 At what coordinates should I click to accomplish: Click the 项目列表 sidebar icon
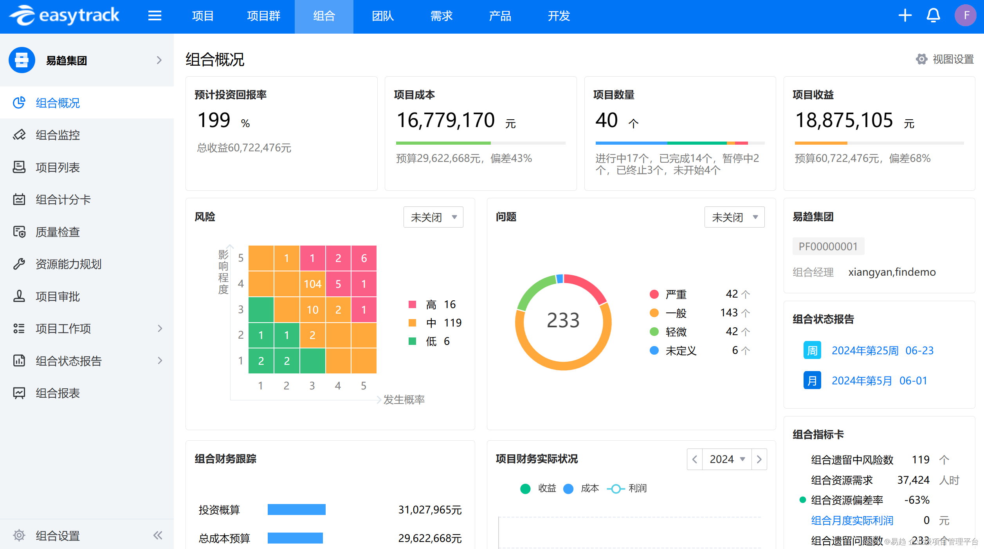click(x=19, y=167)
